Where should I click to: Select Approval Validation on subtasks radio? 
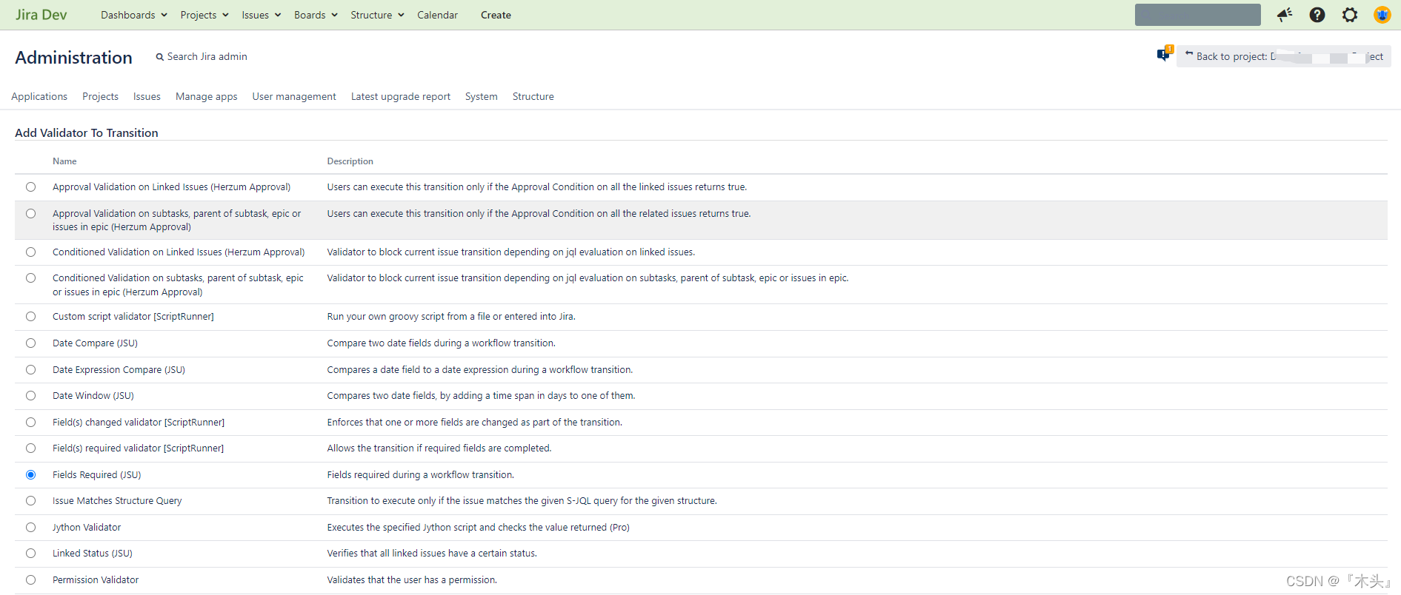[x=30, y=214]
